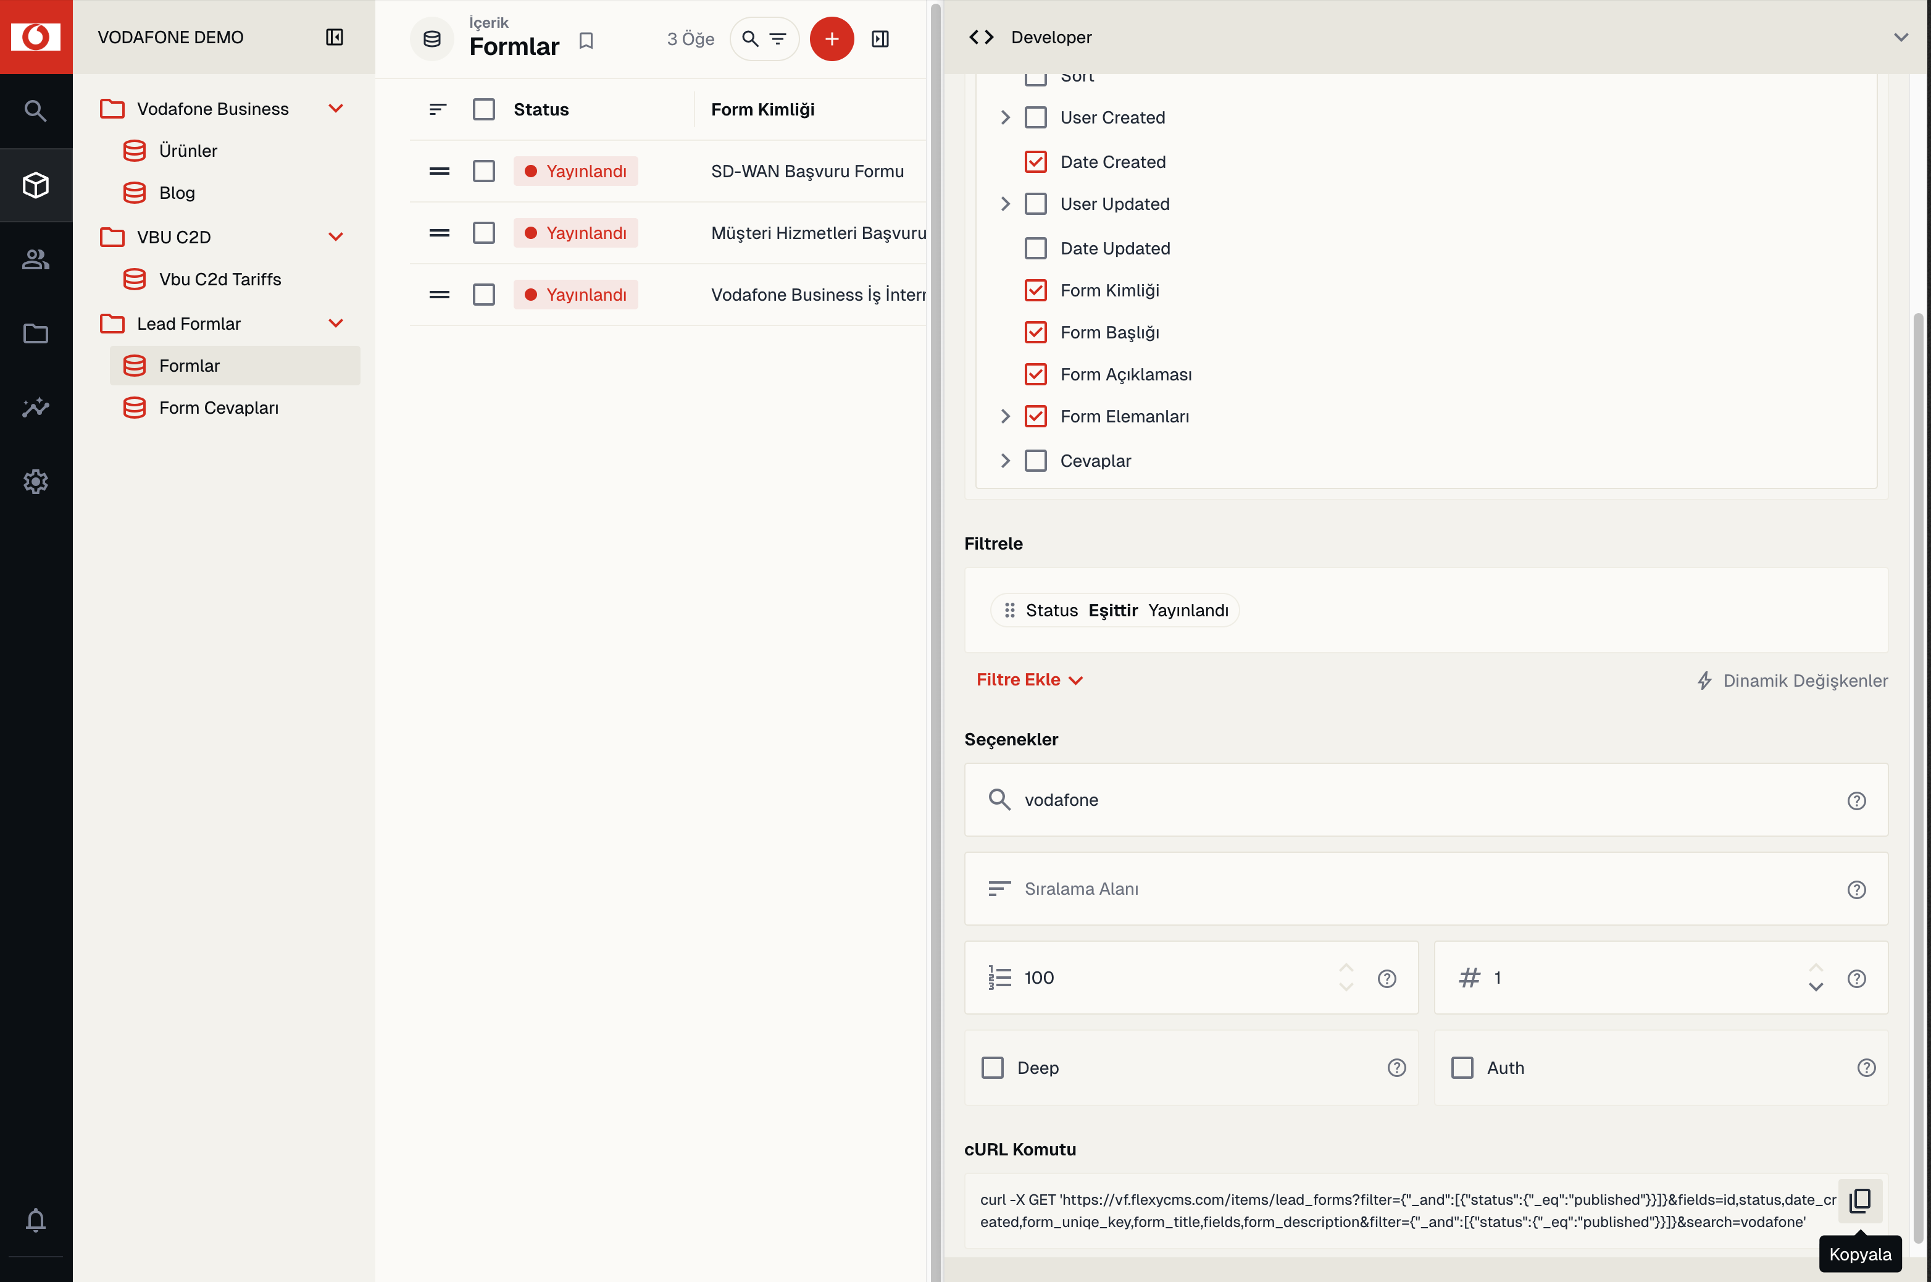Open the insights analytics icon
Image resolution: width=1931 pixels, height=1282 pixels.
(x=36, y=407)
